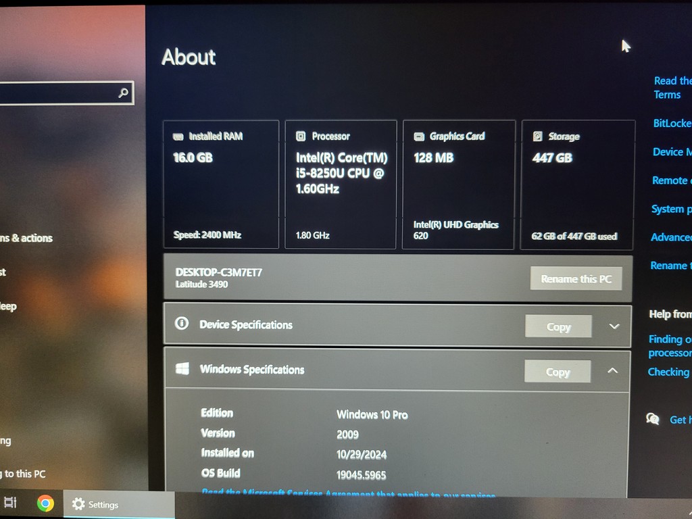Click the Graphics Card icon
692x519 pixels.
[x=419, y=137]
